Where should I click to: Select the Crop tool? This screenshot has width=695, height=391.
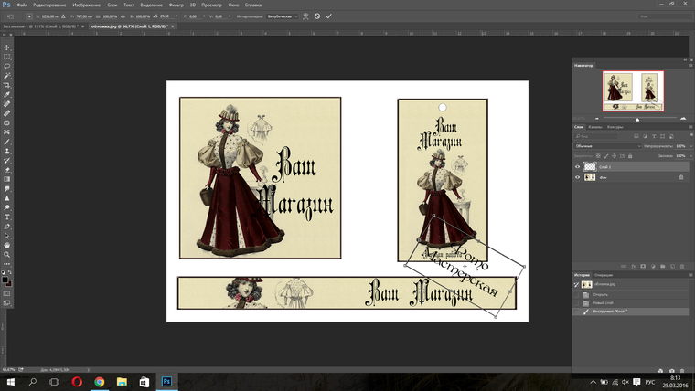[x=6, y=85]
